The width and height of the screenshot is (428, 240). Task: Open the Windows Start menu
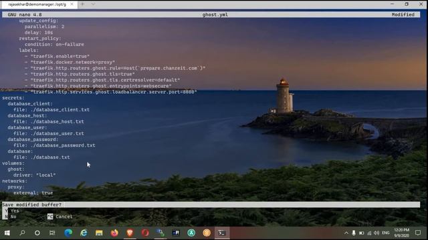coord(7,233)
